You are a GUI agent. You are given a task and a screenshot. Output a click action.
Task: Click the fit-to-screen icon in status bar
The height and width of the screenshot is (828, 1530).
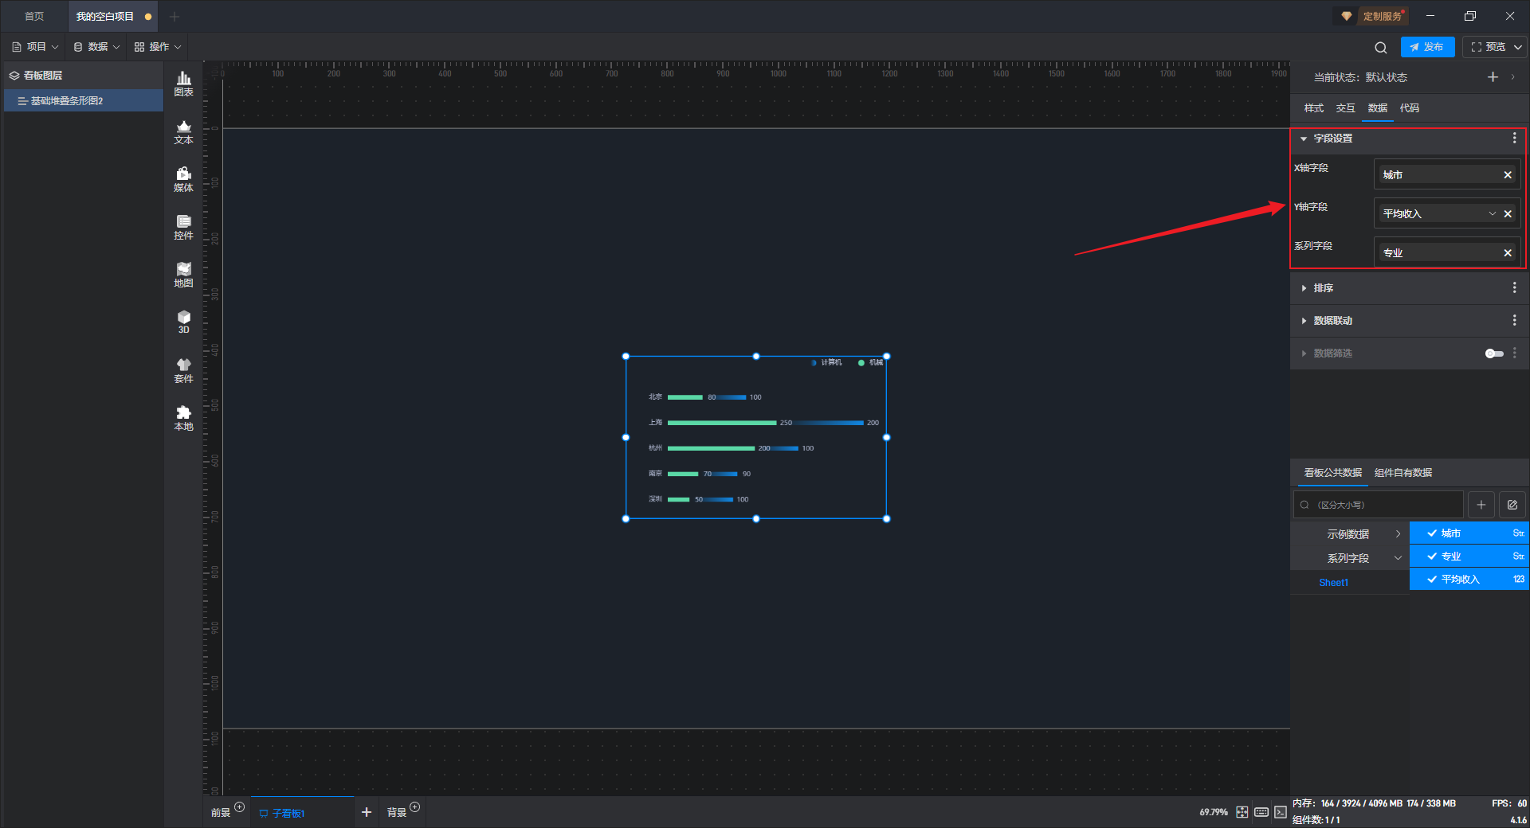point(1242,812)
